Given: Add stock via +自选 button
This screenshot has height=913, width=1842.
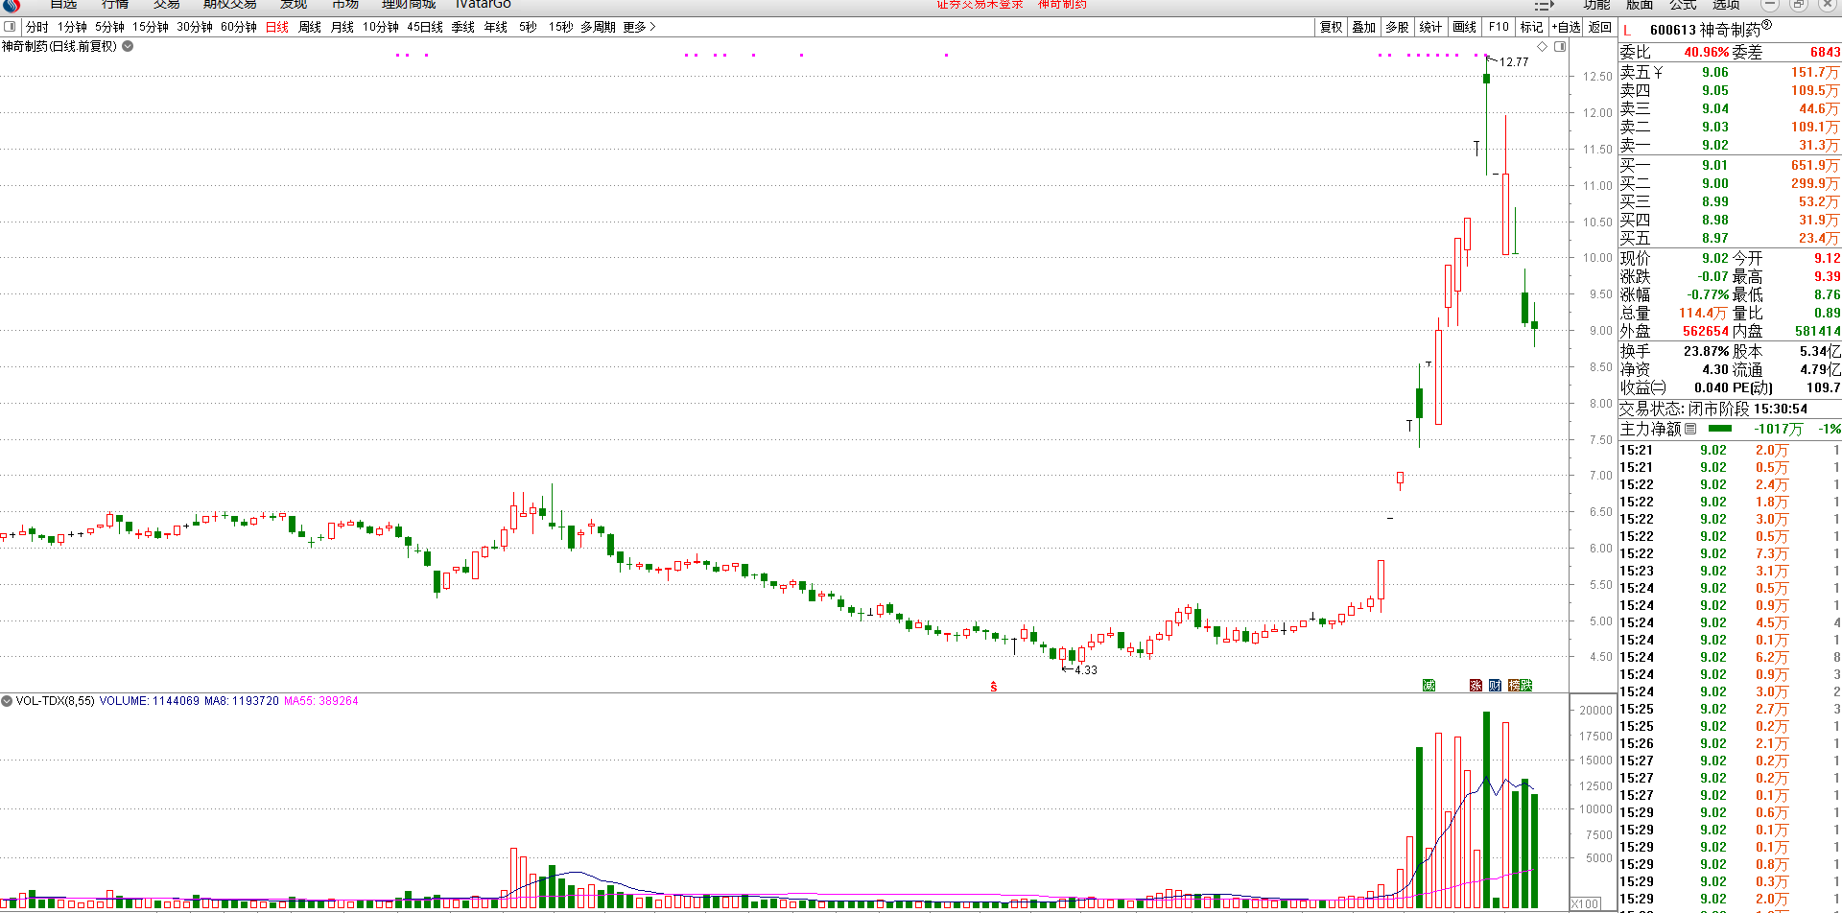Looking at the screenshot, I should (x=1566, y=27).
